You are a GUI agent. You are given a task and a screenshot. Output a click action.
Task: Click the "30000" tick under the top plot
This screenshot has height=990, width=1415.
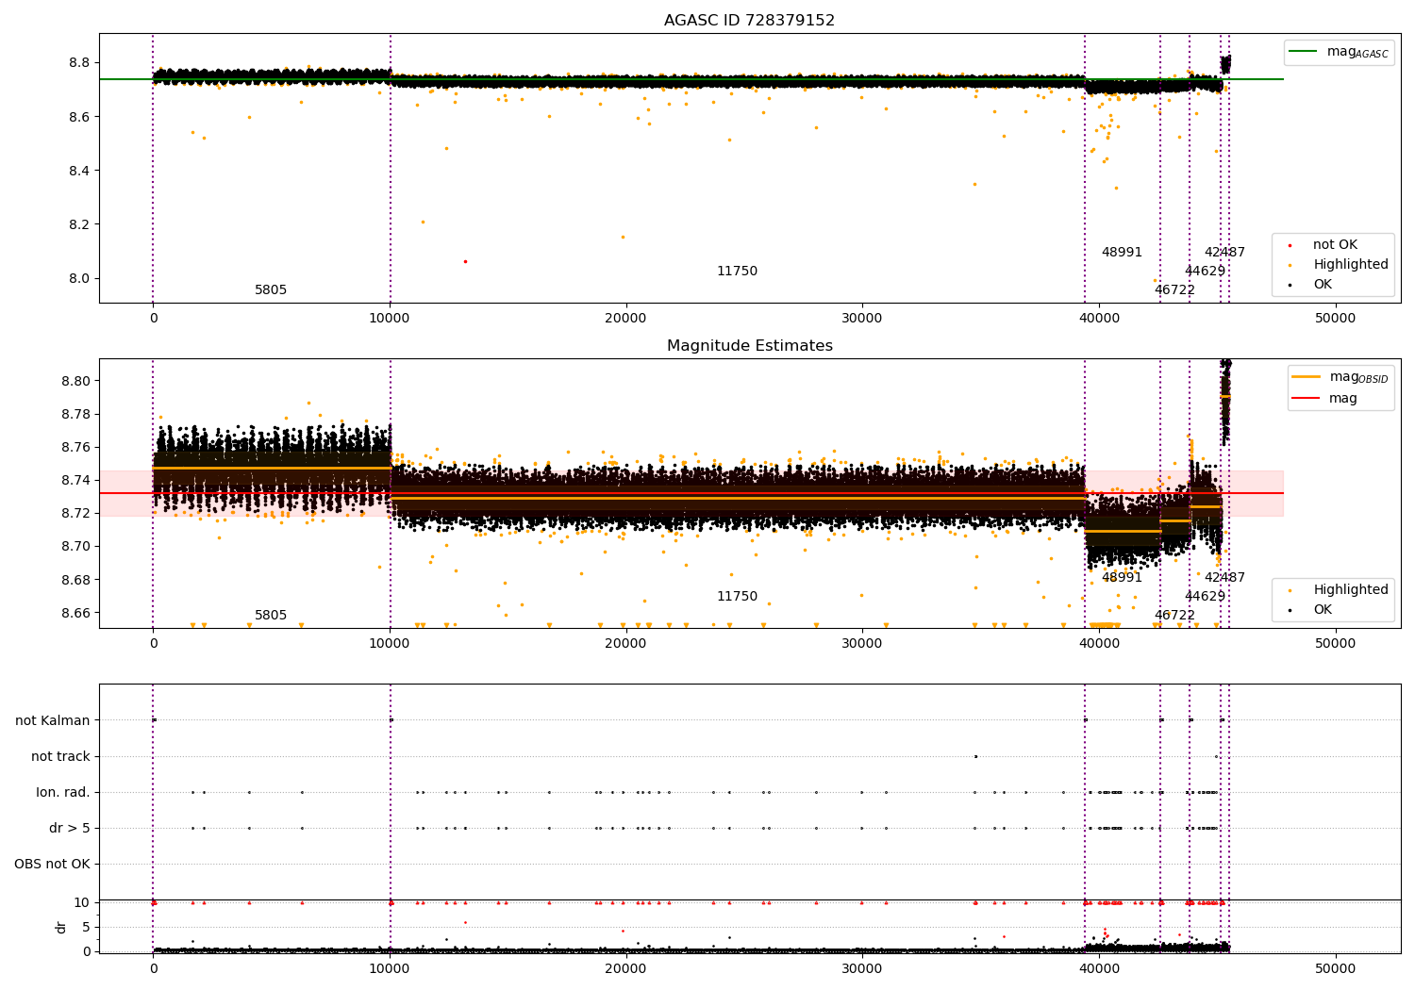[862, 318]
